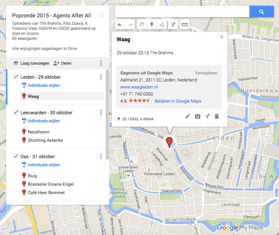The width and height of the screenshot is (279, 235).
Task: Click the undo arrow in toolbar
Action: point(120,24)
